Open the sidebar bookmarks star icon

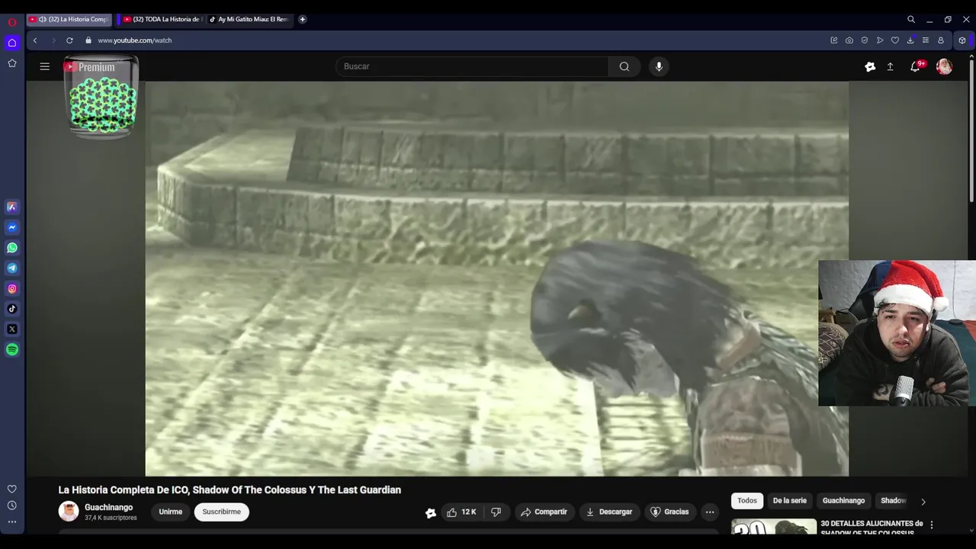[x=12, y=63]
